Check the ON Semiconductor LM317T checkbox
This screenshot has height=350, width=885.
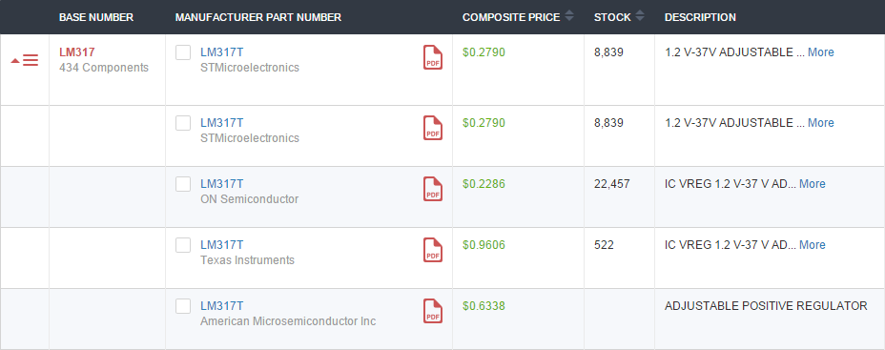coord(183,184)
